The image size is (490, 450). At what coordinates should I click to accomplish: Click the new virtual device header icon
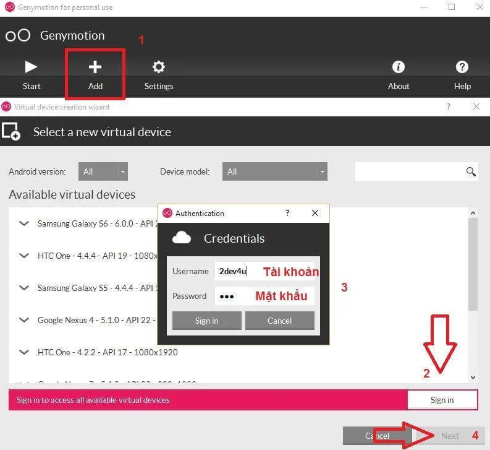click(11, 131)
